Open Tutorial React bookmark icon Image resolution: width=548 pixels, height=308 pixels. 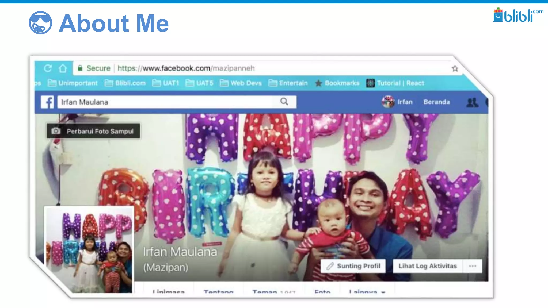[370, 83]
